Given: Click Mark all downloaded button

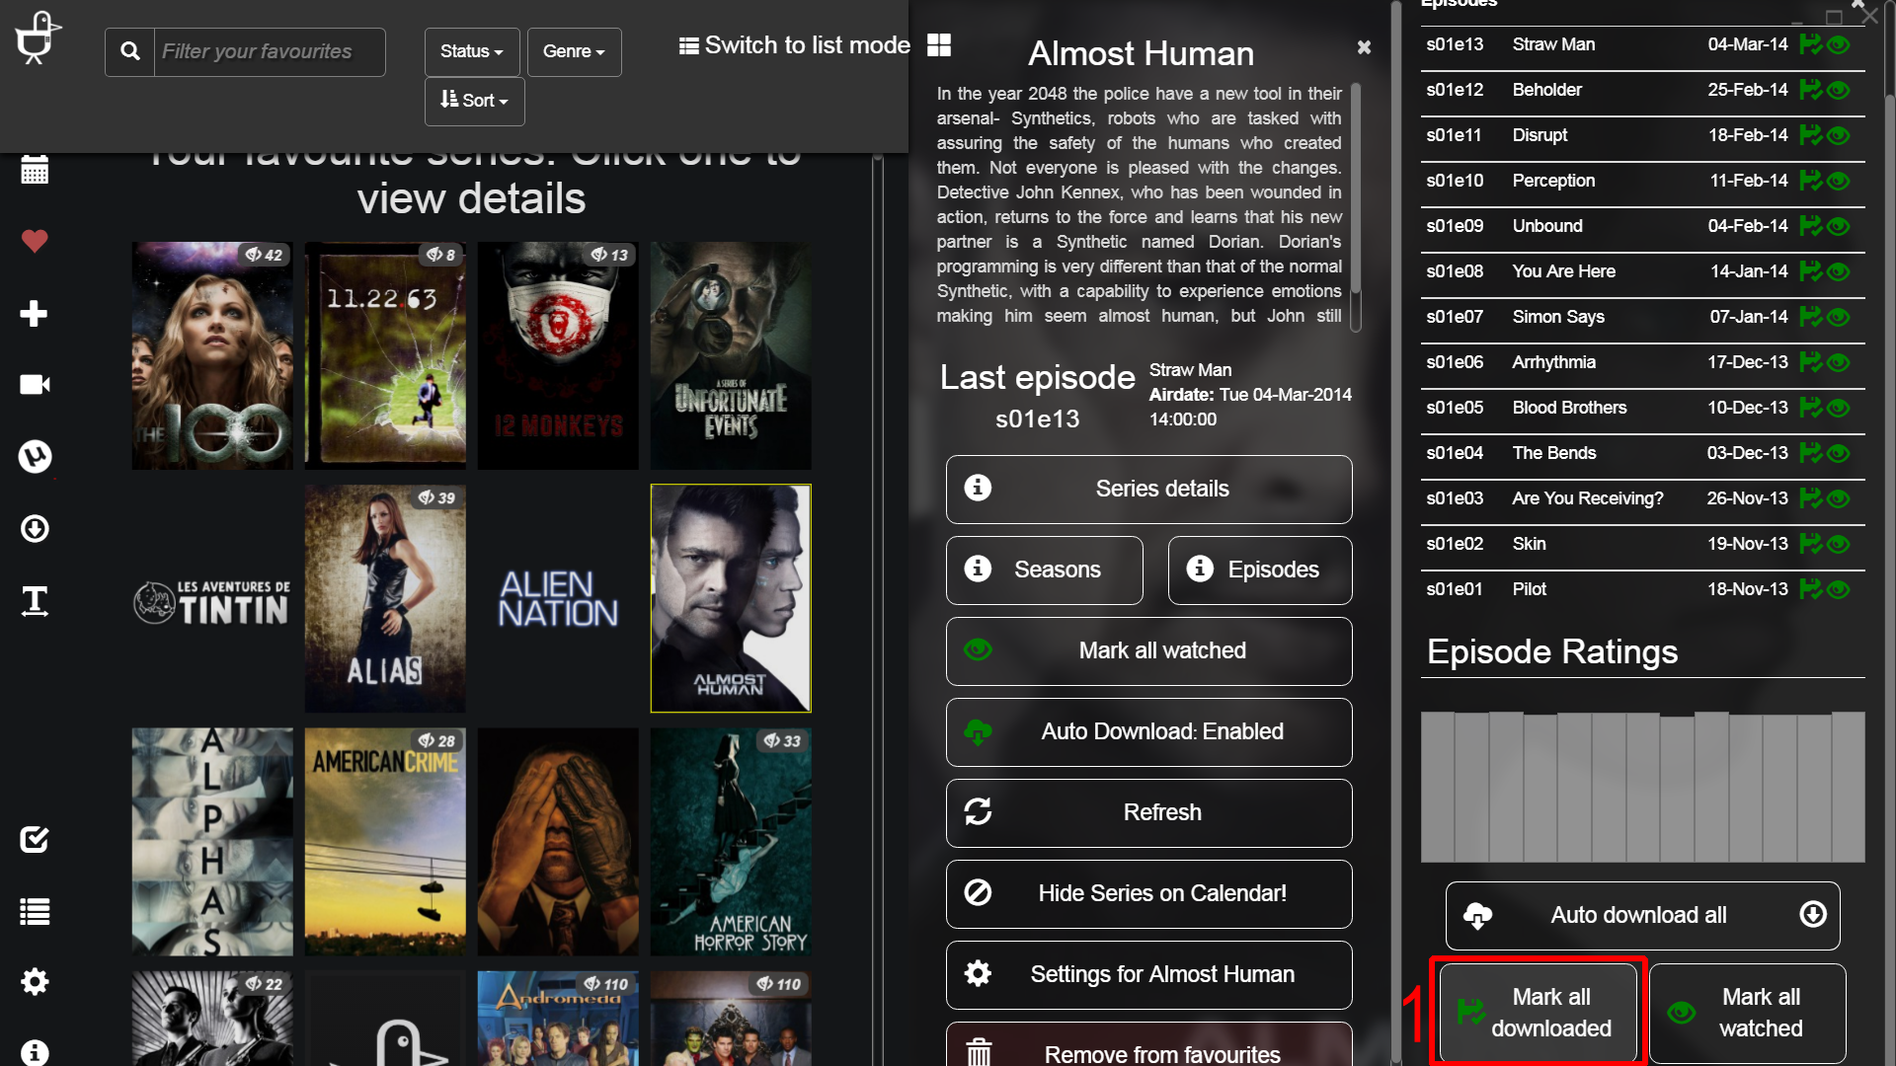Looking at the screenshot, I should (1538, 1013).
